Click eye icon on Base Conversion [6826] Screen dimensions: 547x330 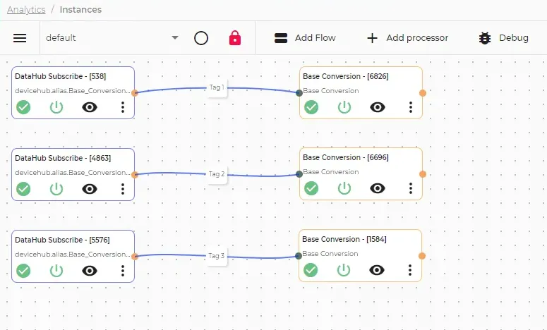[378, 107]
